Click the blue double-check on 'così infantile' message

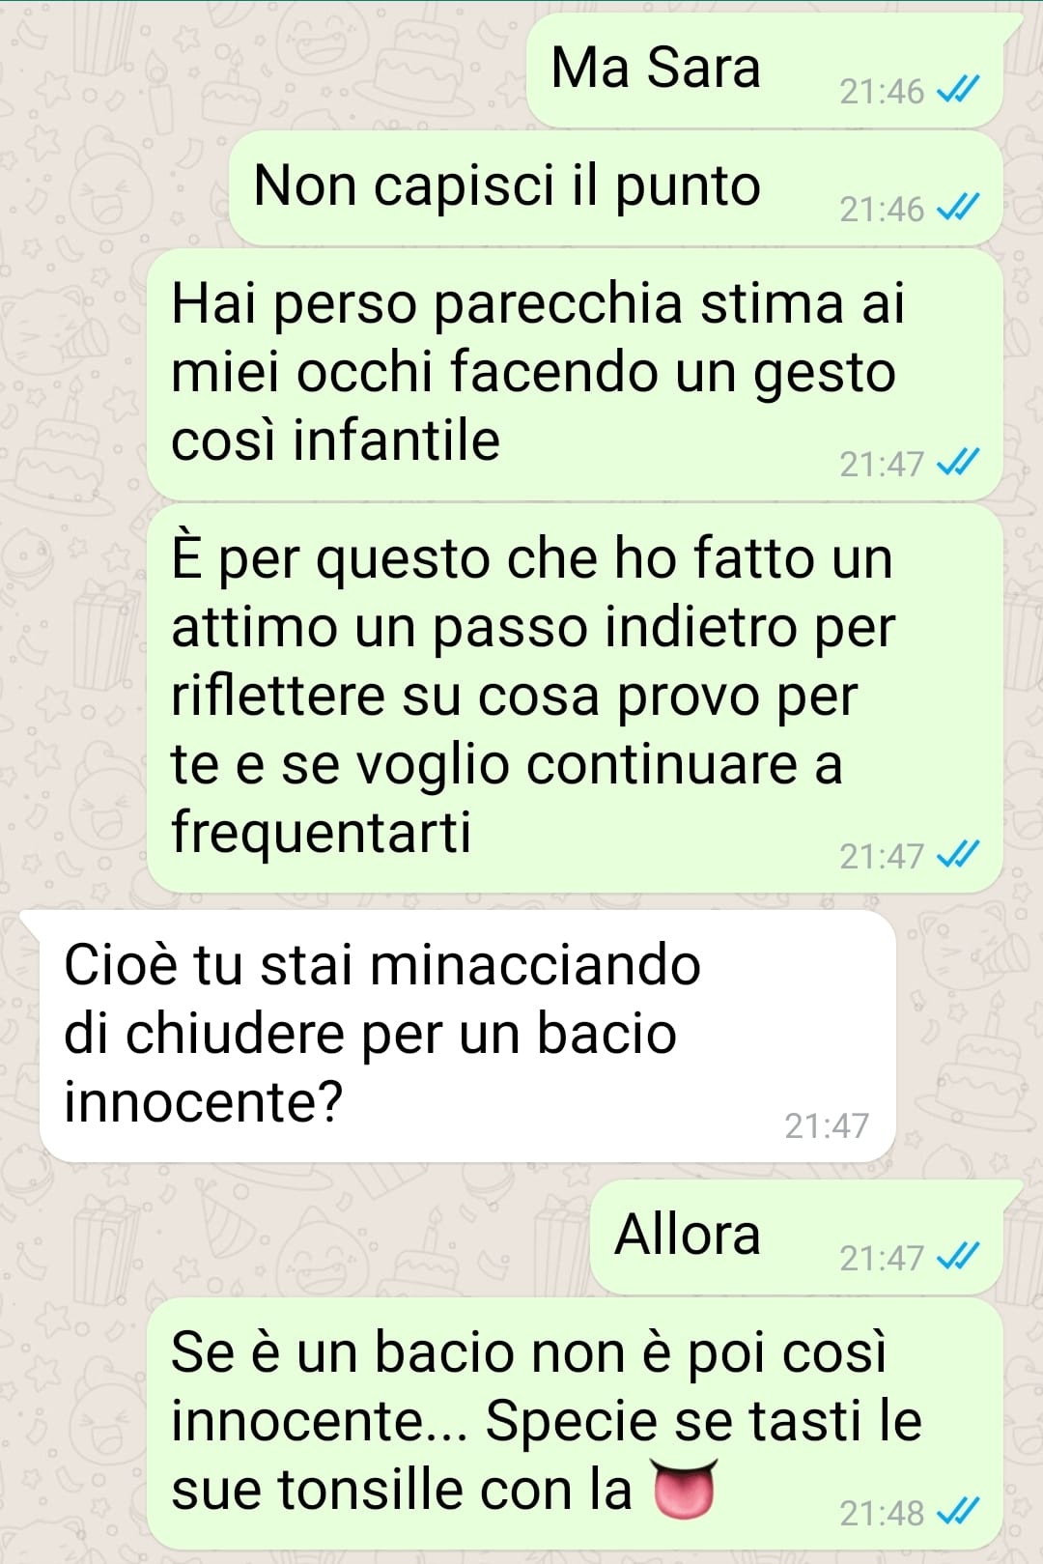point(959,464)
